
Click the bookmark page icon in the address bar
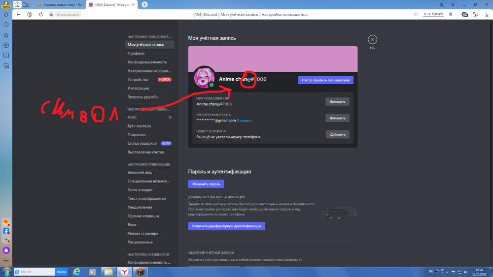pyautogui.click(x=451, y=14)
